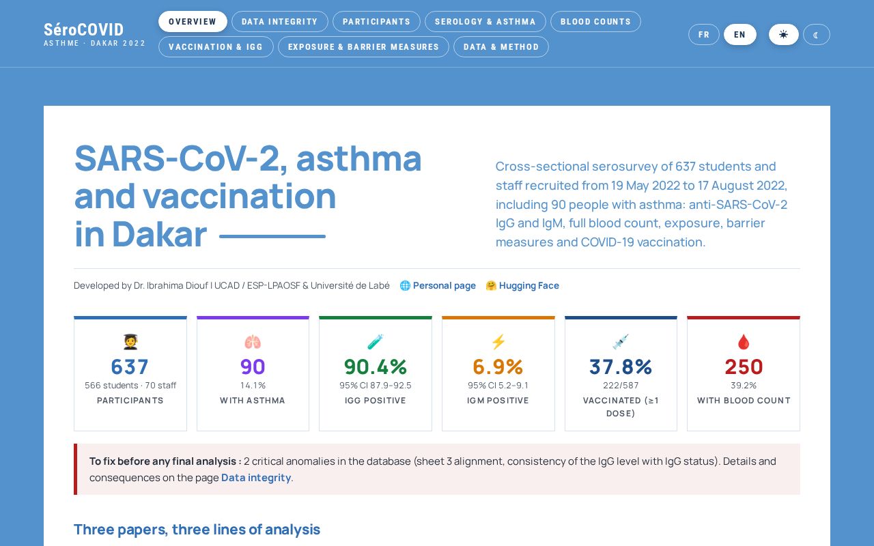
Task: Click the 'Three papers, three lines of analysis' heading
Action: pos(197,530)
